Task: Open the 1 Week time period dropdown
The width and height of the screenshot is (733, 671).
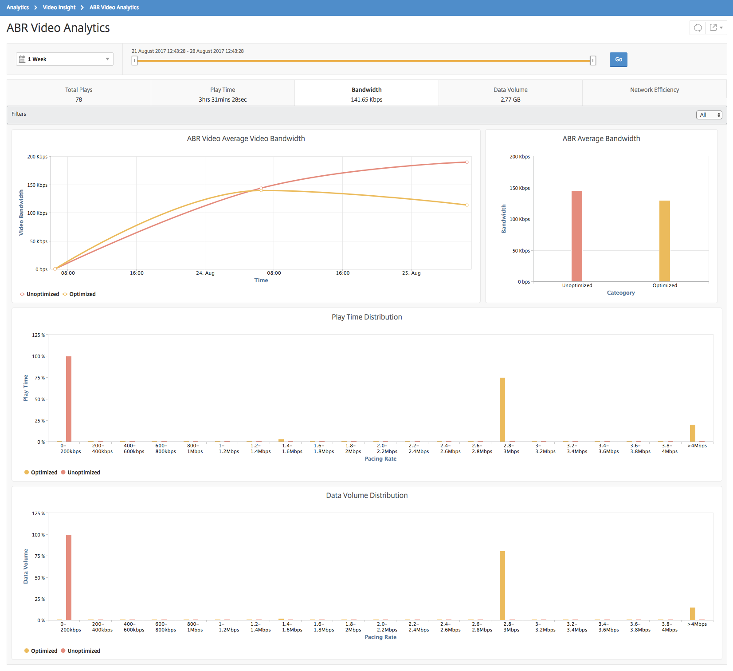Action: coord(65,59)
